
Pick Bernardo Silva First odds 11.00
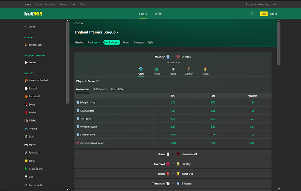click(173, 135)
